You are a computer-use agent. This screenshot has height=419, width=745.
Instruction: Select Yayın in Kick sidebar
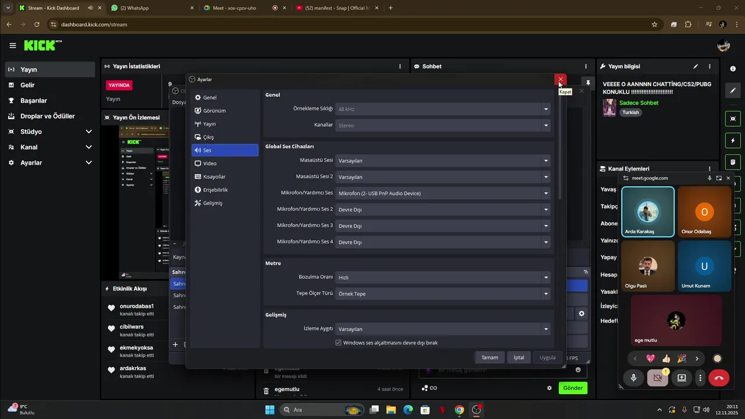[50, 69]
